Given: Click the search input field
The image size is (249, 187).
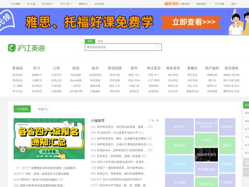Looking at the screenshot, I should pyautogui.click(x=120, y=47).
